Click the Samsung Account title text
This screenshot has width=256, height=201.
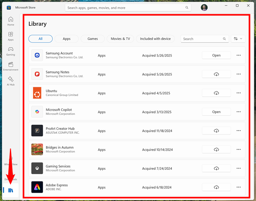59,53
